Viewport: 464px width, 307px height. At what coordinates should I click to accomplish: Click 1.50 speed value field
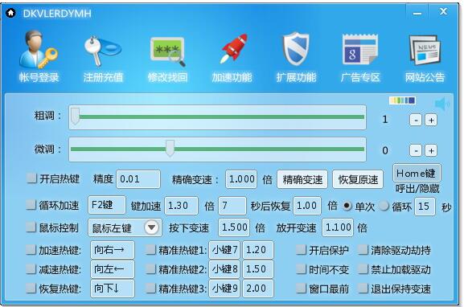pyautogui.click(x=258, y=269)
